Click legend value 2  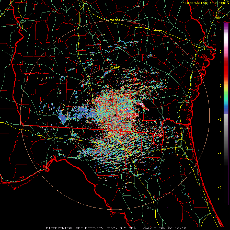pos(221,86)
